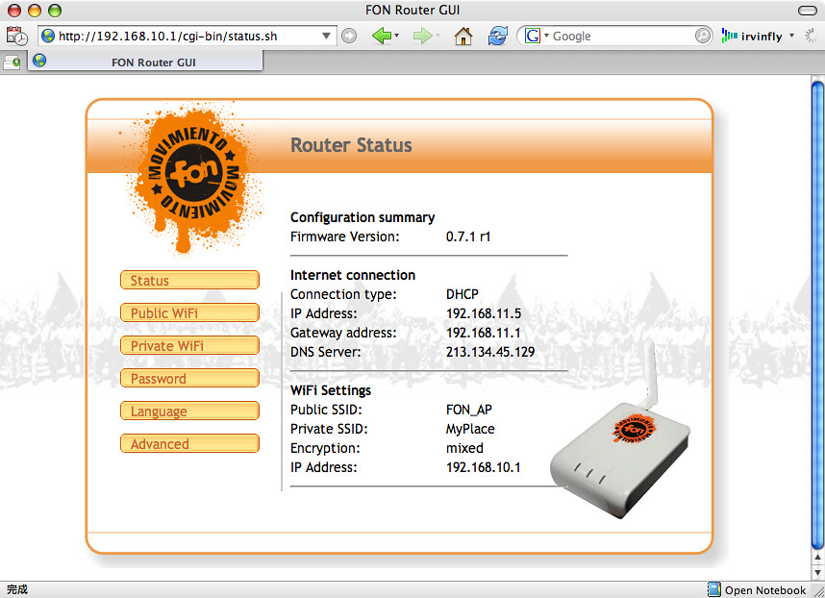Expand the irvinfly toolbar dropdown
The height and width of the screenshot is (598, 825).
click(791, 37)
